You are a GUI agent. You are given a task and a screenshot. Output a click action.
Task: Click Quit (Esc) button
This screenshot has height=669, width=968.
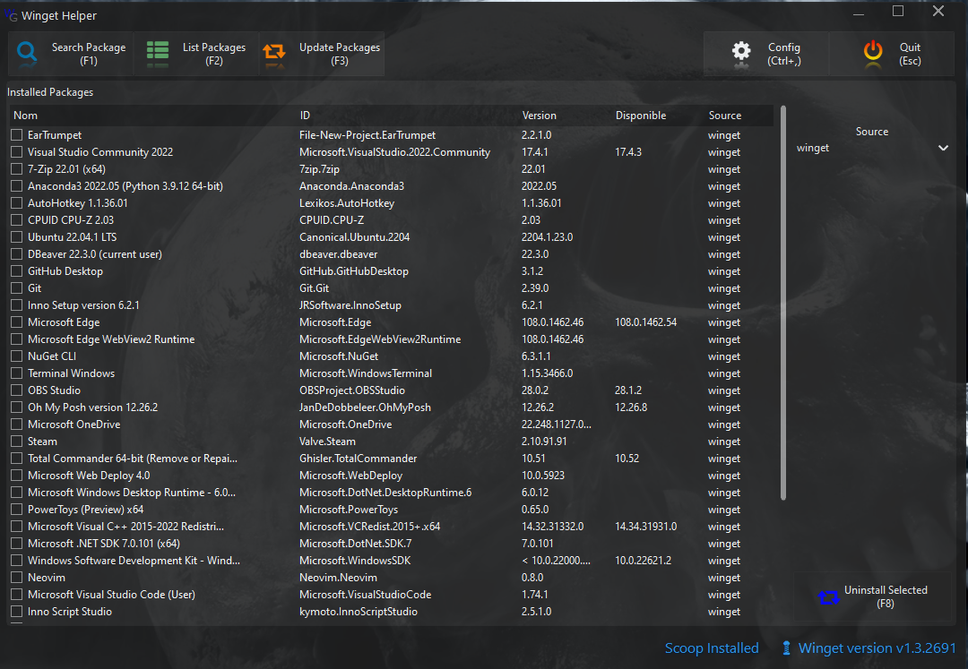(x=892, y=54)
